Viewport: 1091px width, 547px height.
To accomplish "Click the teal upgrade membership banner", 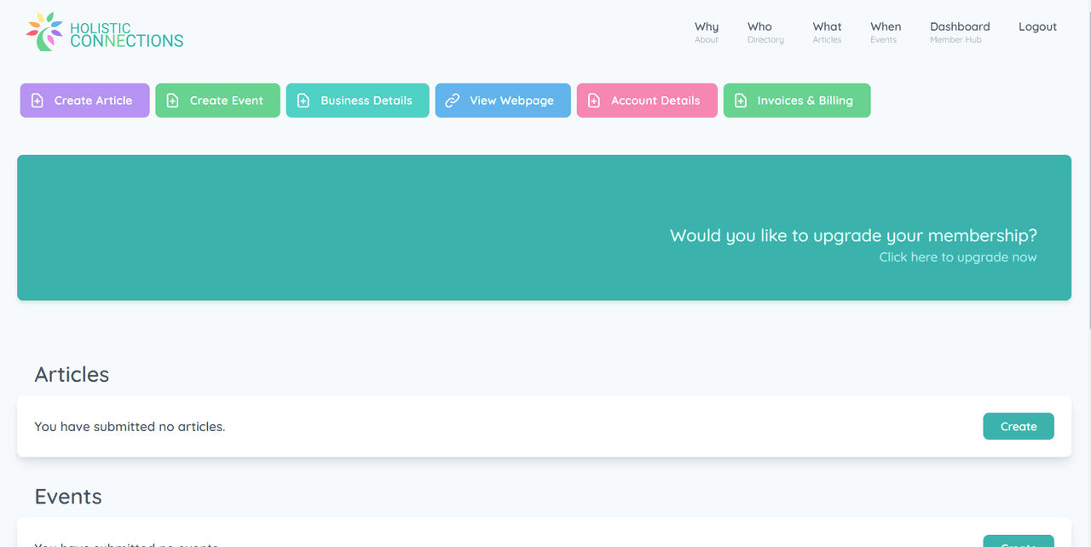I will coord(341,227).
